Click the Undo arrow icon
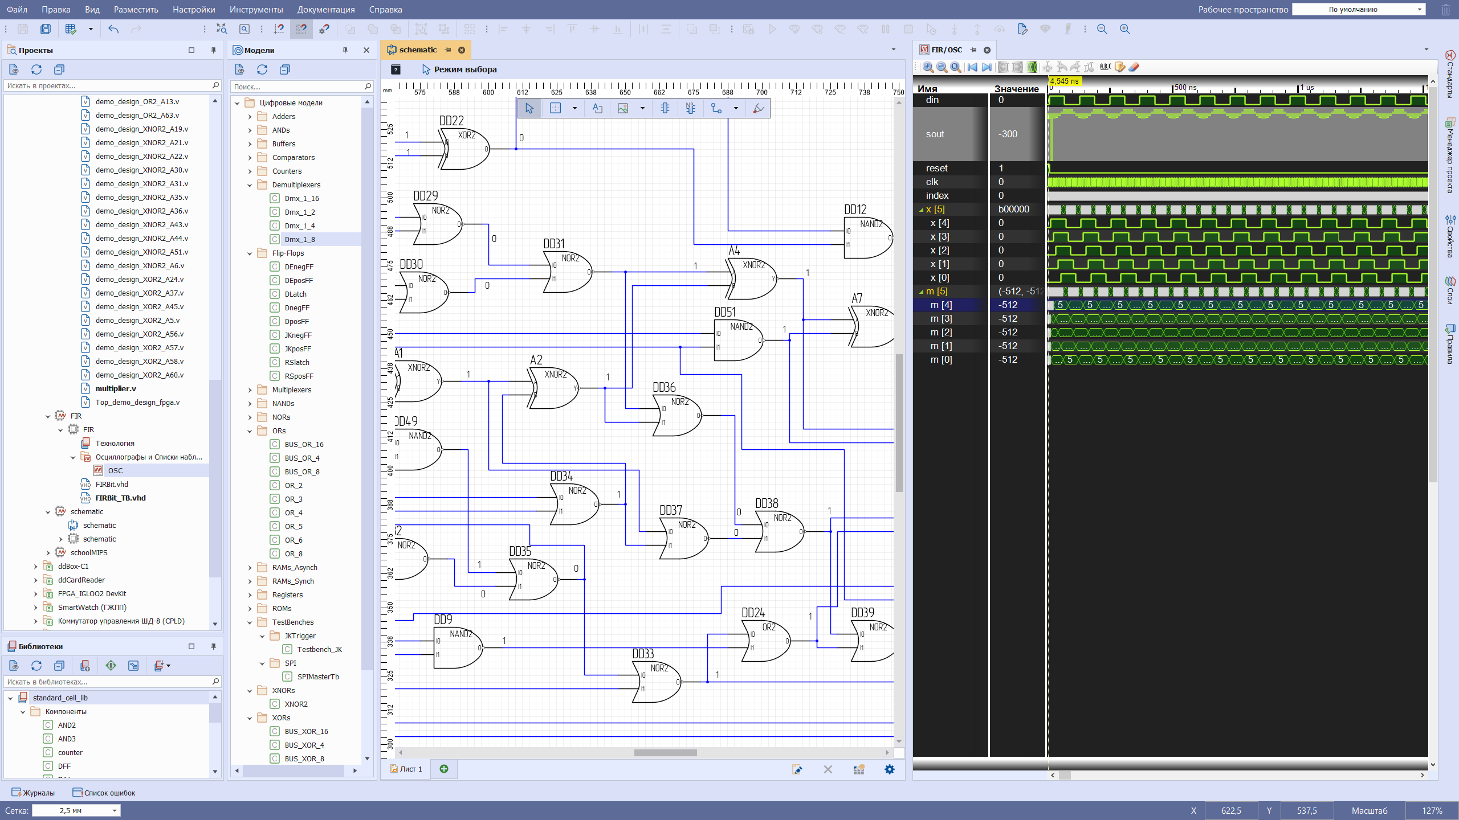The width and height of the screenshot is (1459, 820). pyautogui.click(x=113, y=29)
